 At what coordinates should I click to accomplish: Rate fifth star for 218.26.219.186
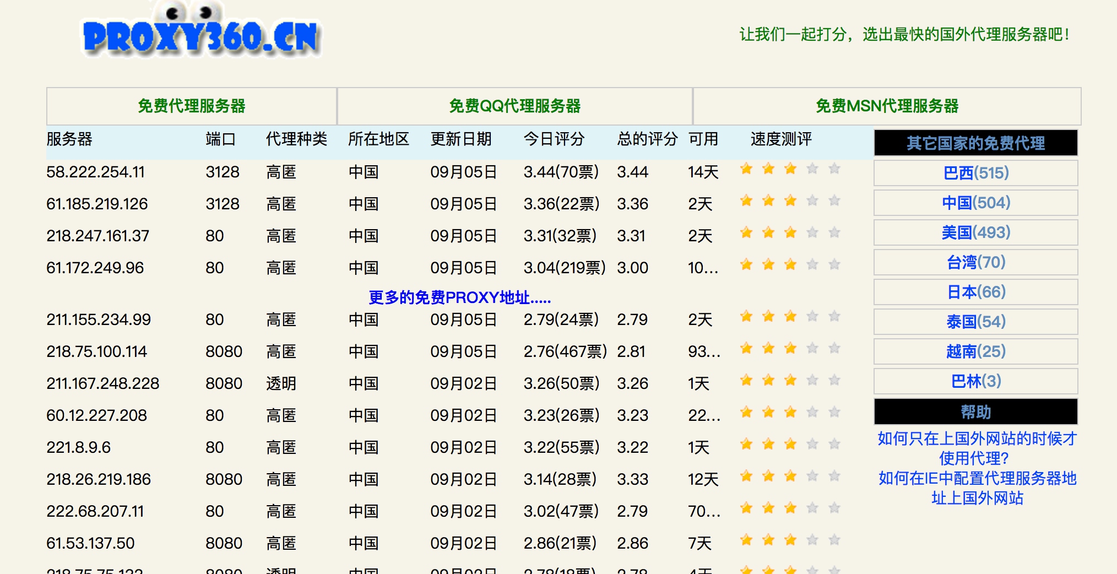(834, 476)
